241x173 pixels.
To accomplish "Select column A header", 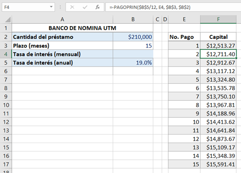I will (62, 19).
